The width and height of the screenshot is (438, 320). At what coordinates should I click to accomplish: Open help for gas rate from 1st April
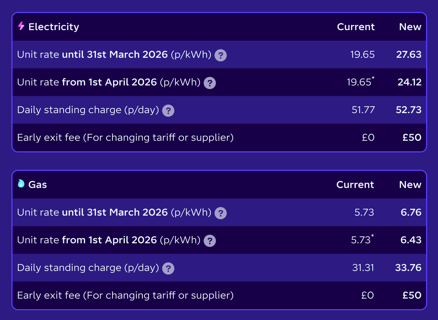210,241
